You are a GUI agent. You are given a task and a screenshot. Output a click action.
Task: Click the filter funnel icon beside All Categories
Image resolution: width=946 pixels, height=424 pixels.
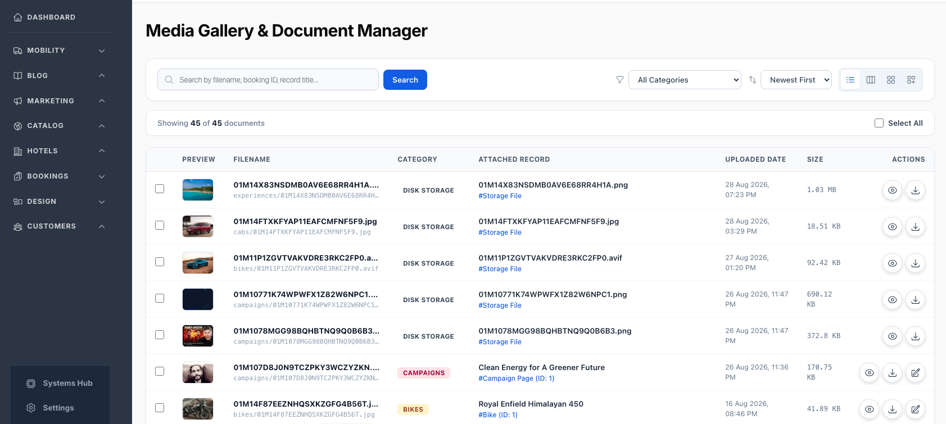620,80
